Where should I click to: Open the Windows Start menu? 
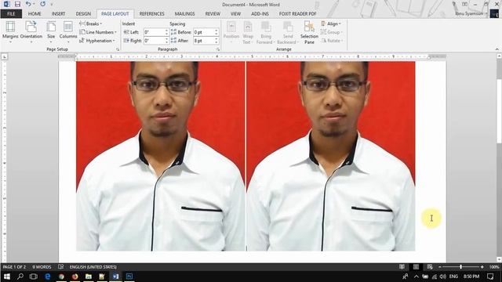[x=6, y=277]
